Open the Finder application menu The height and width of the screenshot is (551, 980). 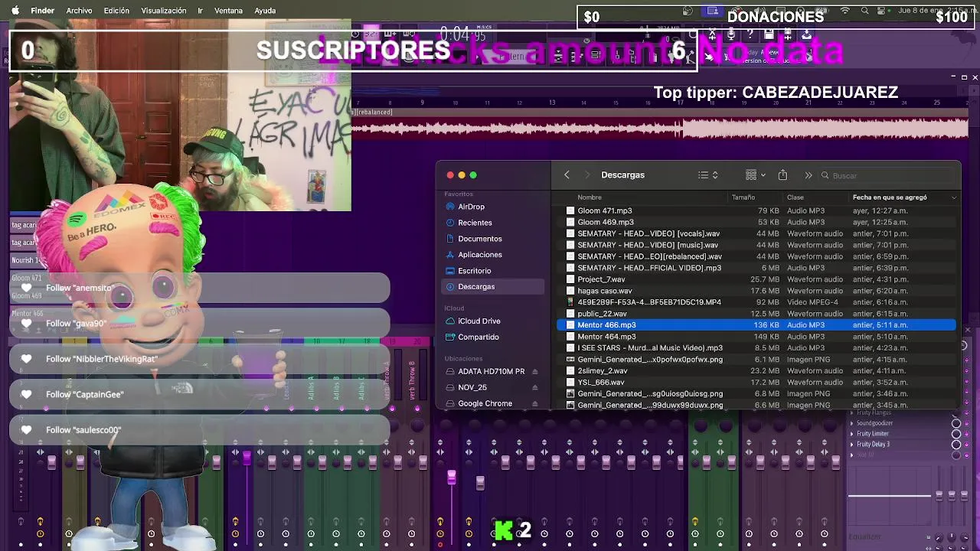(42, 11)
